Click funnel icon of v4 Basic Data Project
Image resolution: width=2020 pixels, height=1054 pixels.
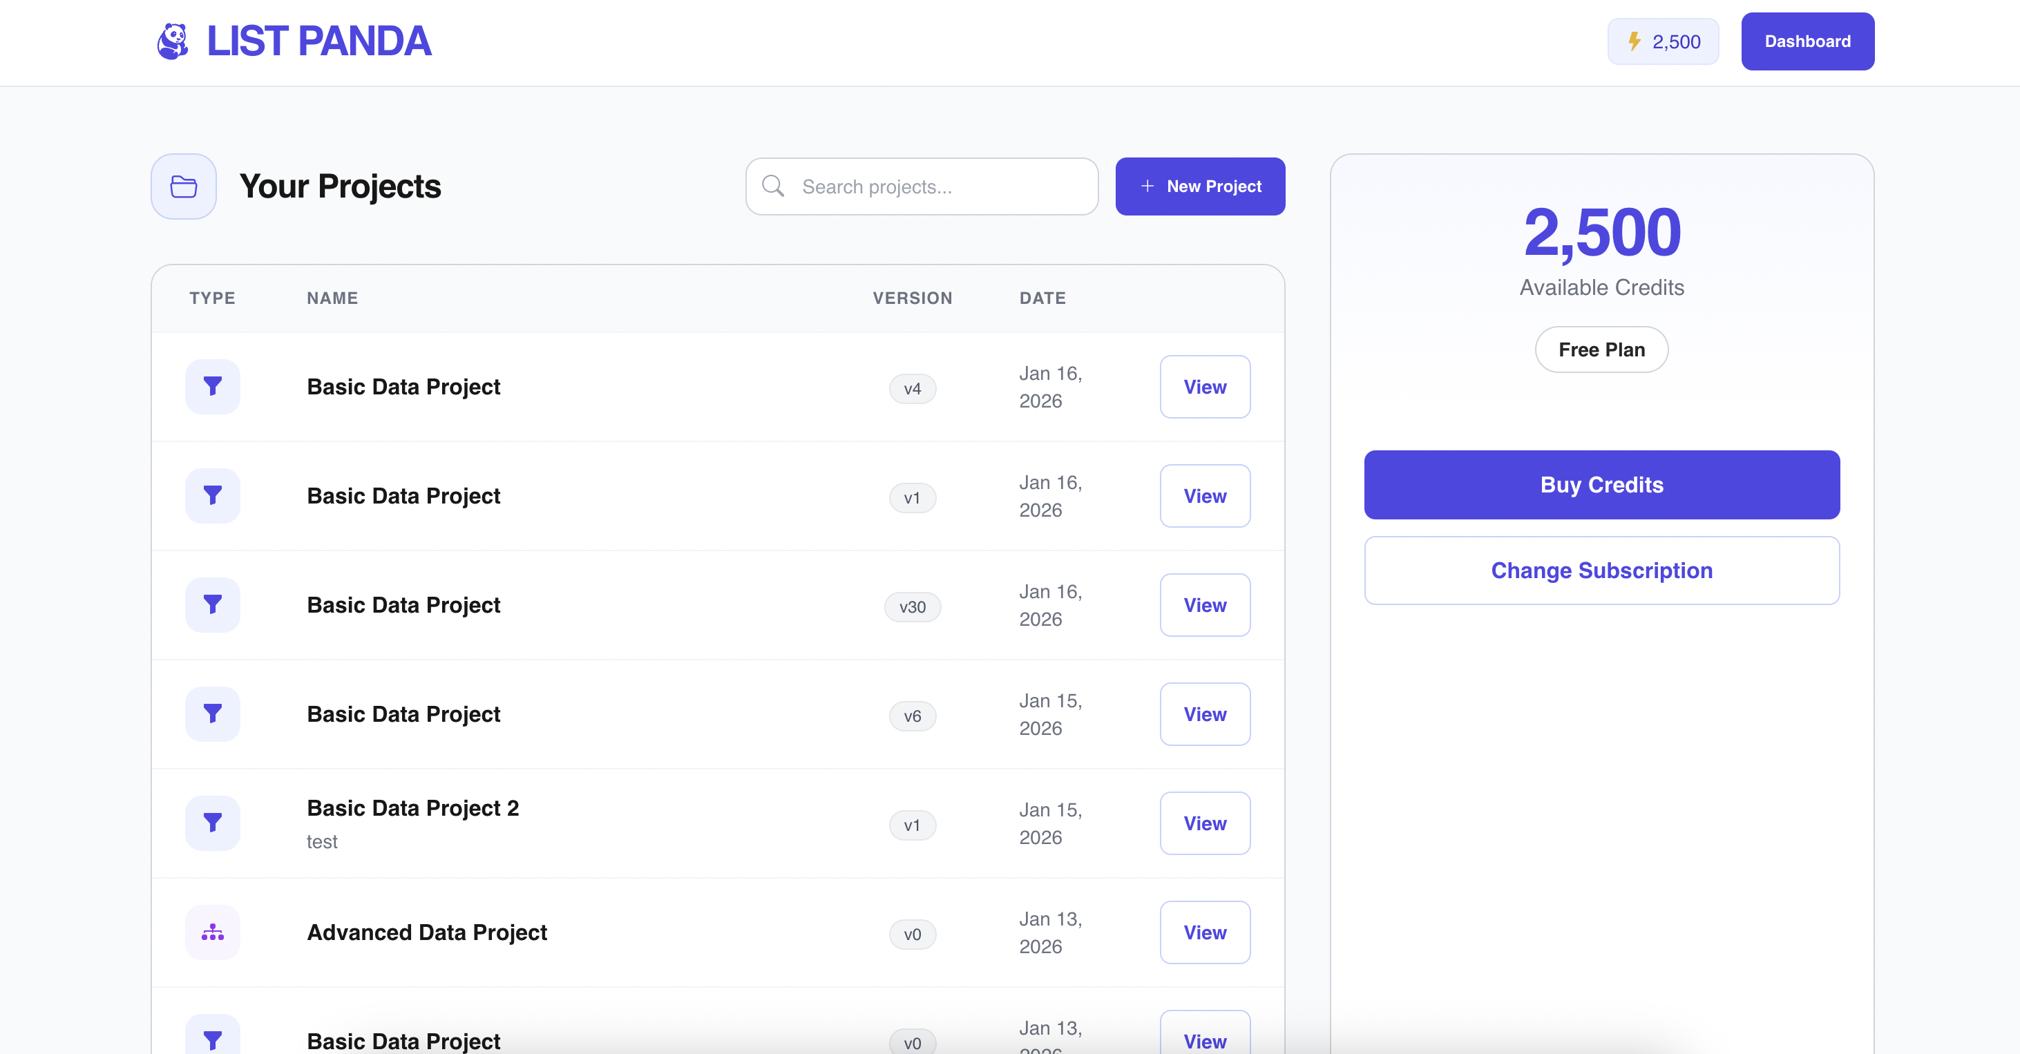tap(213, 387)
